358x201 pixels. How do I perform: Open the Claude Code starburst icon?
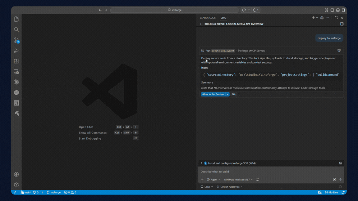[16, 82]
